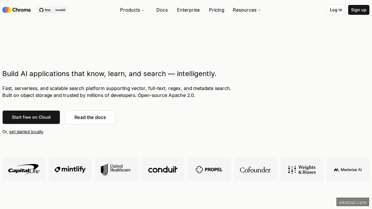Viewport: 372px width, 209px height.
Task: Expand the Products dropdown menu
Action: [132, 10]
